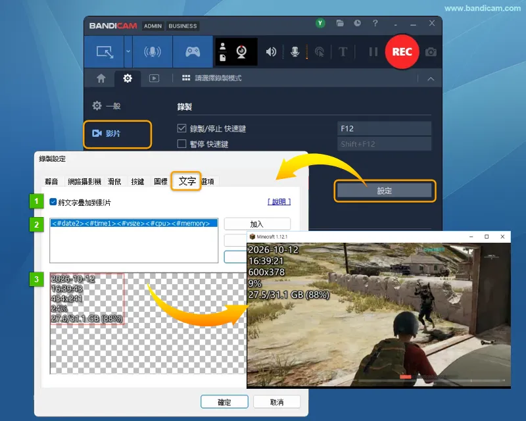526x421 pixels.
Task: Open the 設定 button
Action: [x=385, y=191]
